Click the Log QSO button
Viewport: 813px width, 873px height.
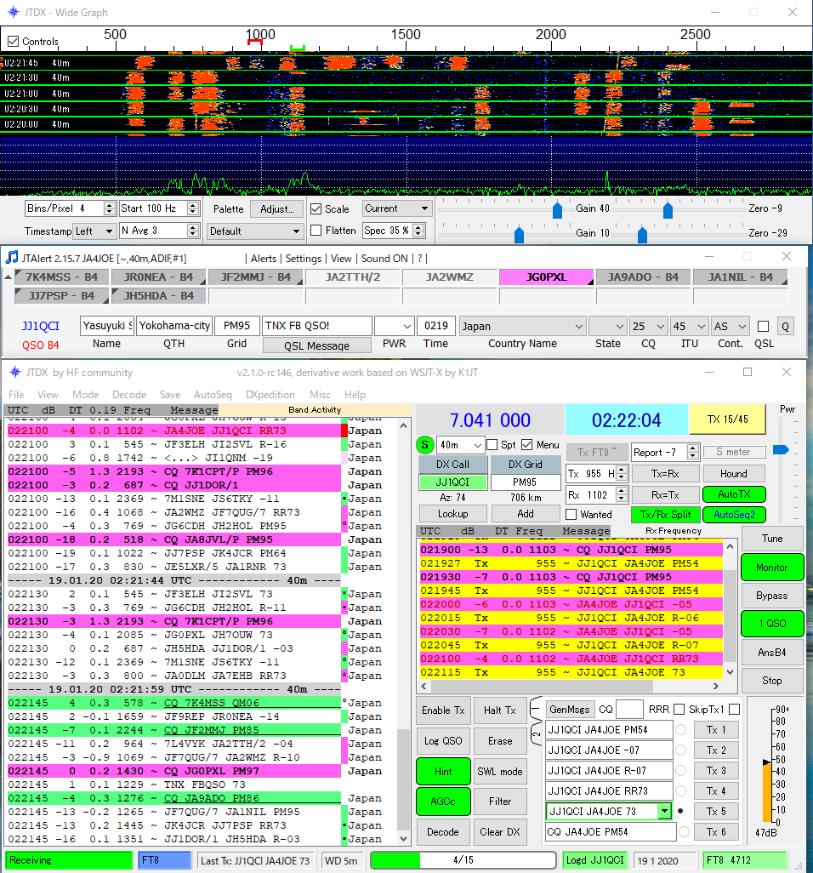[442, 740]
